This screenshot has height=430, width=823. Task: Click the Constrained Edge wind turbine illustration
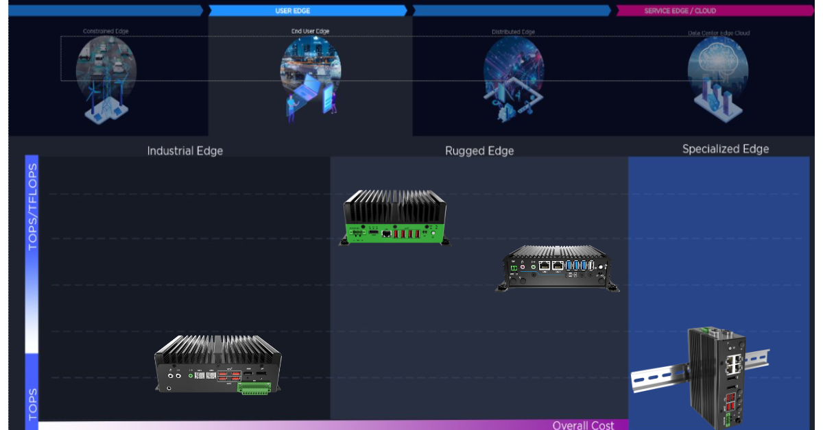106,80
